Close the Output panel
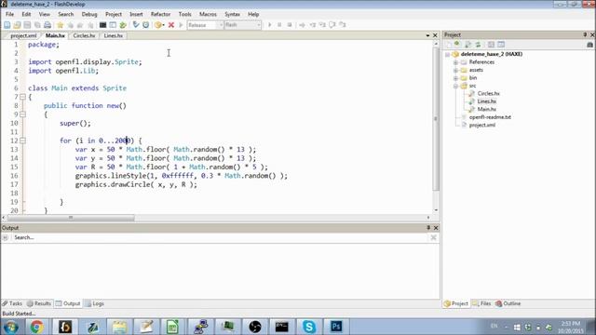 pyautogui.click(x=436, y=227)
